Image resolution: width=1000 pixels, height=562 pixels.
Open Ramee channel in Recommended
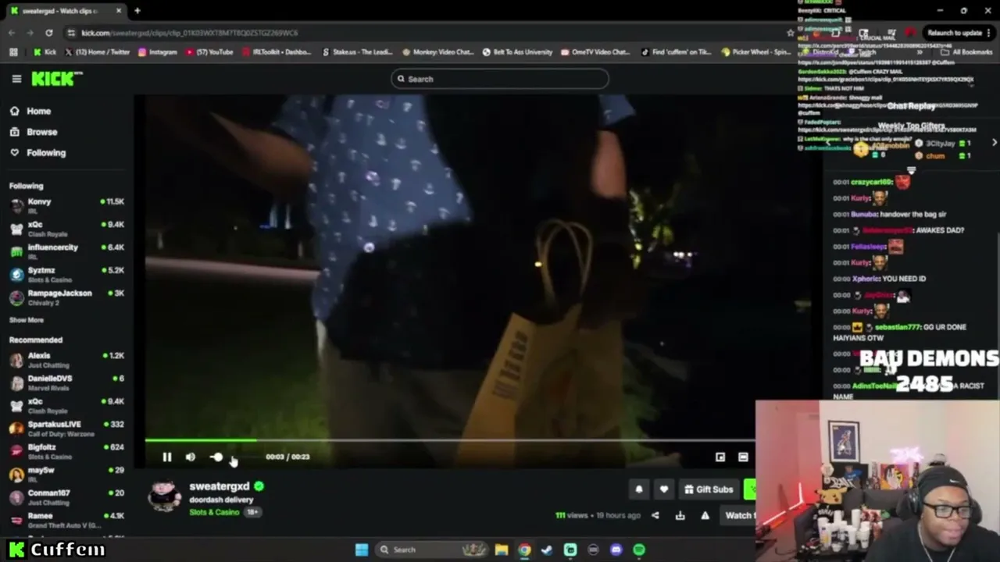pos(66,519)
